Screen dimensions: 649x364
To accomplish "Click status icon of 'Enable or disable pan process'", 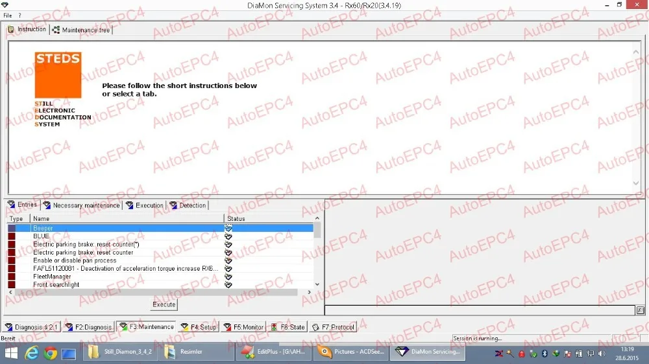I will pos(228,260).
